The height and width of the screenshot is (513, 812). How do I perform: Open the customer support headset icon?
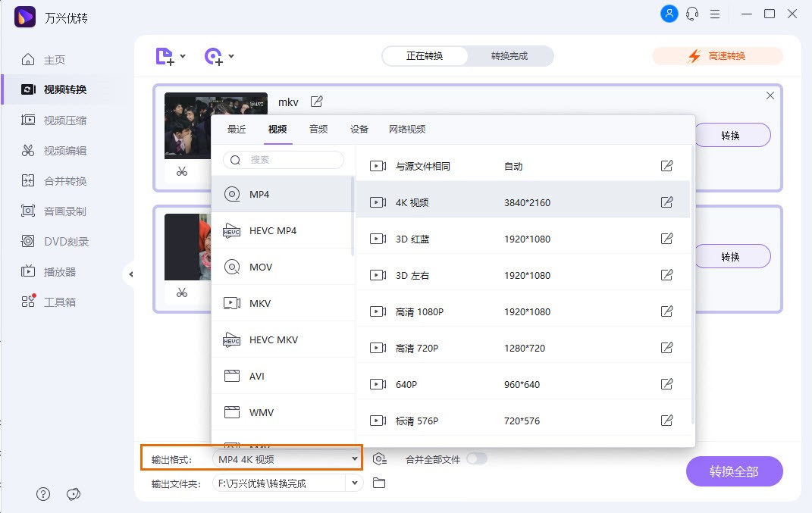[x=691, y=14]
